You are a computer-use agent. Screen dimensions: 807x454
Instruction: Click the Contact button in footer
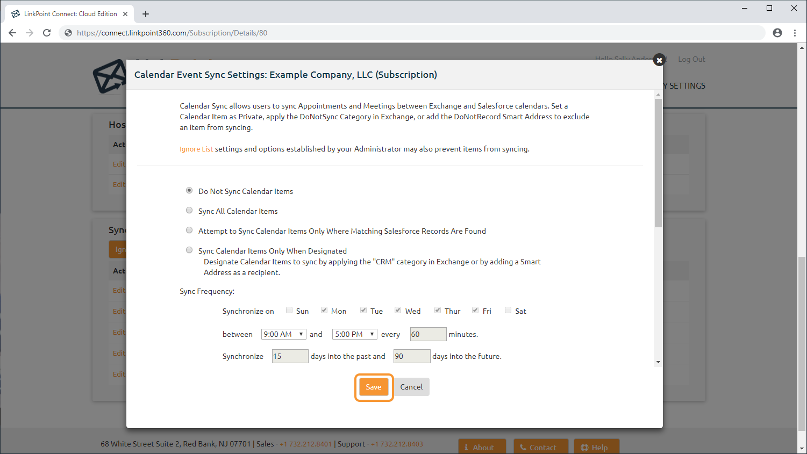pyautogui.click(x=541, y=447)
